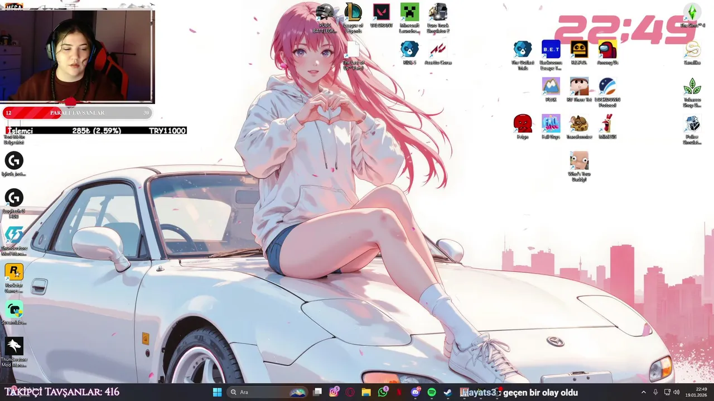Open the volume speaker tray icon
714x401 pixels.
pyautogui.click(x=677, y=392)
